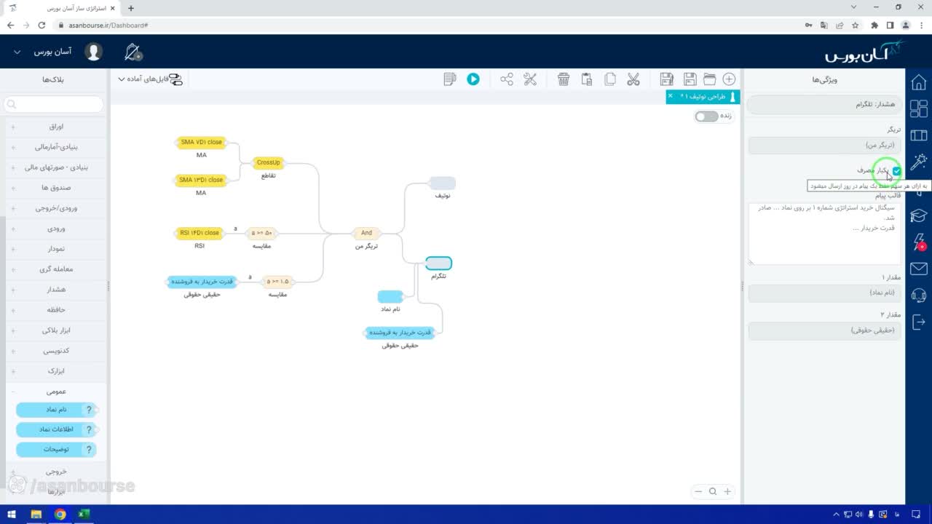Click the blocks search input field
932x524 pixels.
click(54, 104)
